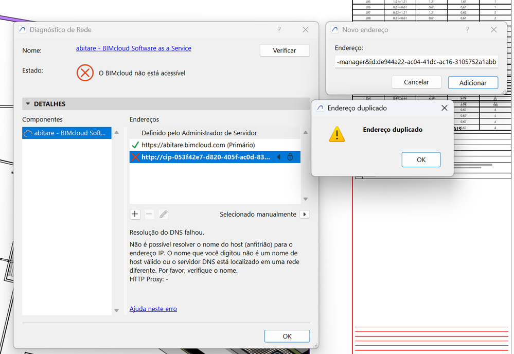Image resolution: width=514 pixels, height=354 pixels.
Task: Open the abitare BIMcloud Software as a Service link
Action: [133, 48]
